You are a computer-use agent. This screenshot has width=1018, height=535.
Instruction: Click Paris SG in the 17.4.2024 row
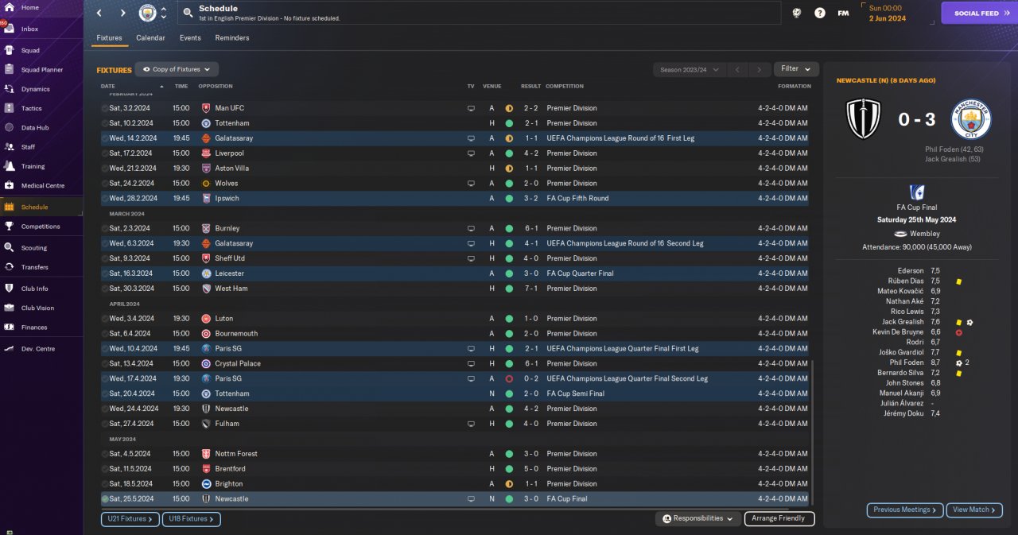[x=228, y=378]
